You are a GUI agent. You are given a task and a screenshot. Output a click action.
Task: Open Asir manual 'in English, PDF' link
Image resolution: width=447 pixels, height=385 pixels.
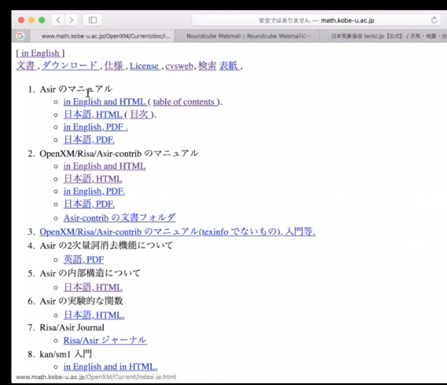[x=95, y=127]
